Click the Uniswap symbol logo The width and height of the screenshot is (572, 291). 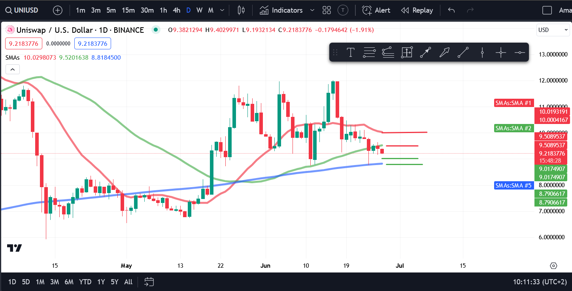[9, 30]
